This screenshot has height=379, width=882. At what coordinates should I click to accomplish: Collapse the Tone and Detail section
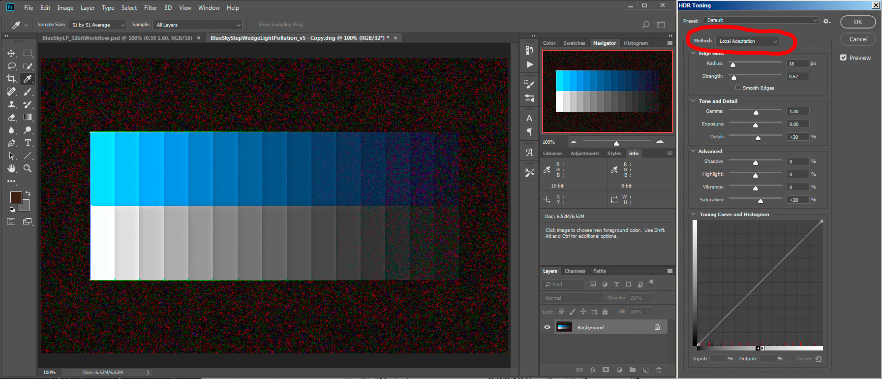pyautogui.click(x=693, y=101)
